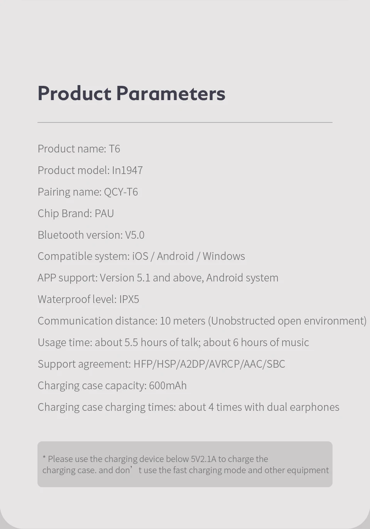Select the Charging case charging times line

[x=188, y=407]
